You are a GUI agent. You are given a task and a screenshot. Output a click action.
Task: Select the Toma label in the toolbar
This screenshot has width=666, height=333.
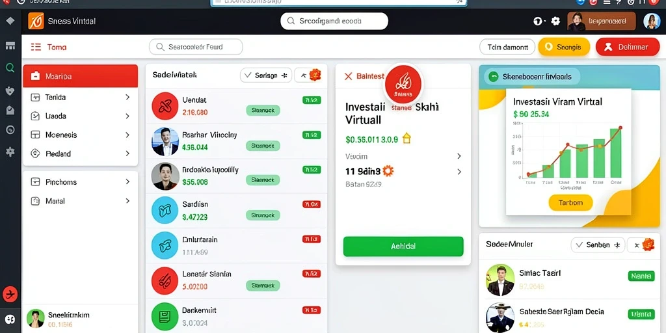coord(57,47)
